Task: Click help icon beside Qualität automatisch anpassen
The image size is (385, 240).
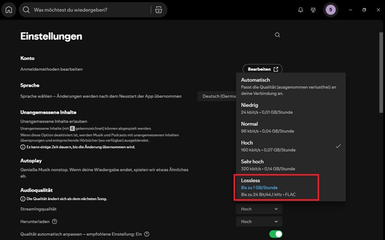Action: pyautogui.click(x=147, y=234)
